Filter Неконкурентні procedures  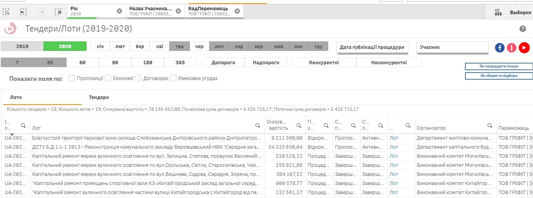point(389,62)
